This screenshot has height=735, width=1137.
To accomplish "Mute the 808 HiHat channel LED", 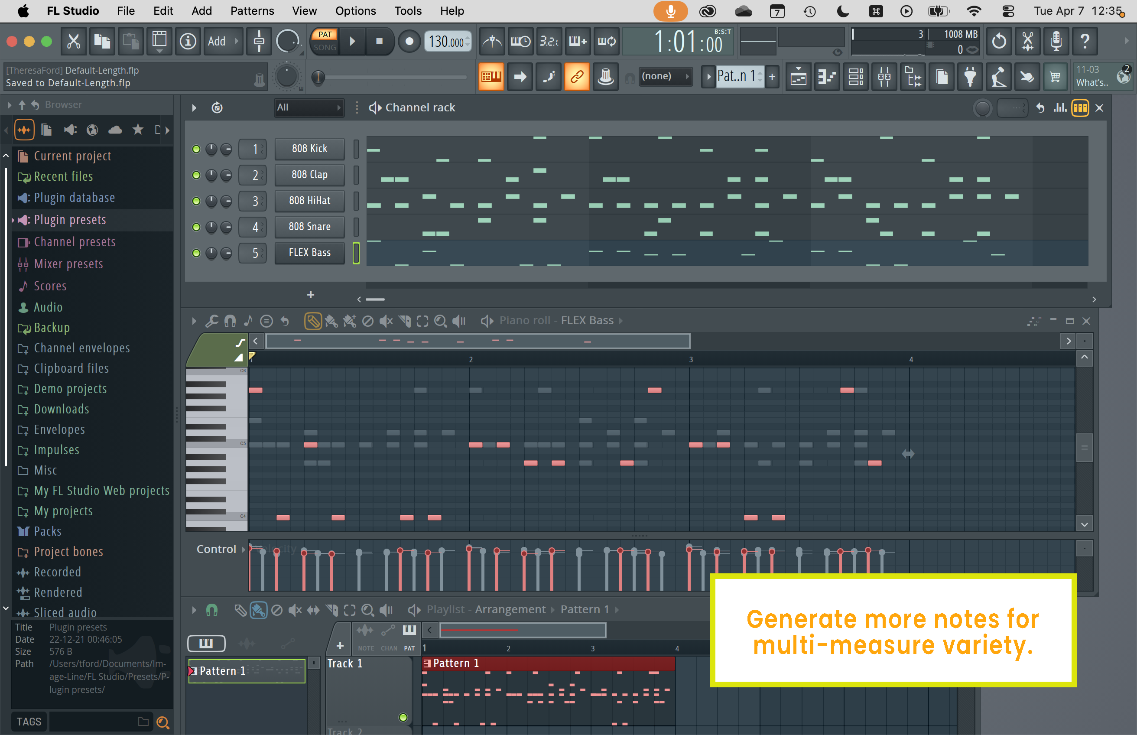I will 195,202.
